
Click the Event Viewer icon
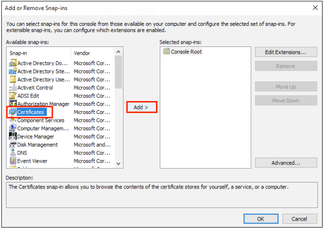13,161
